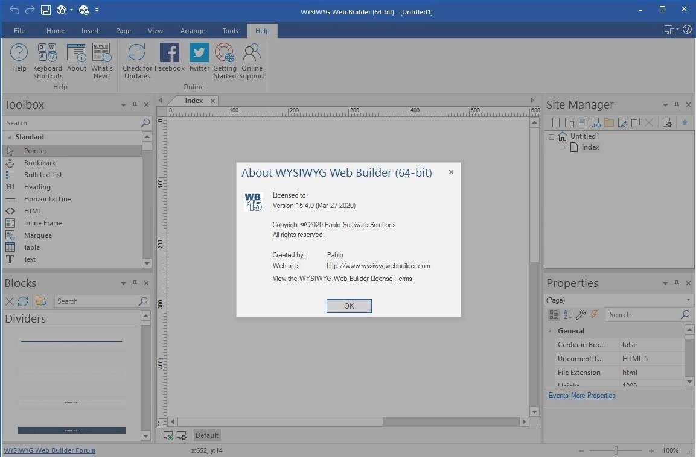Open the Twitter ribbon icon
The image size is (696, 457).
pyautogui.click(x=199, y=58)
